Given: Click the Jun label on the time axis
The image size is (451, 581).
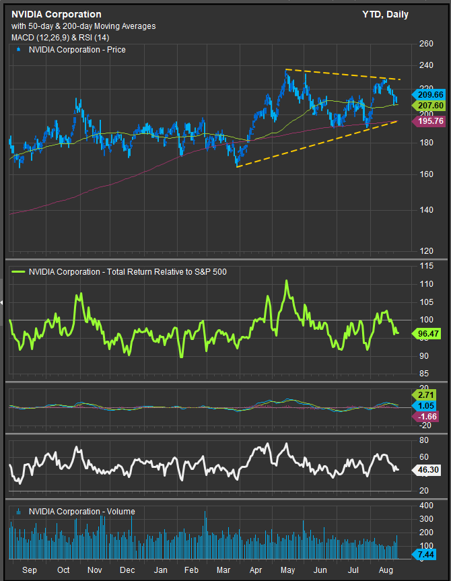Looking at the screenshot, I should (x=320, y=570).
